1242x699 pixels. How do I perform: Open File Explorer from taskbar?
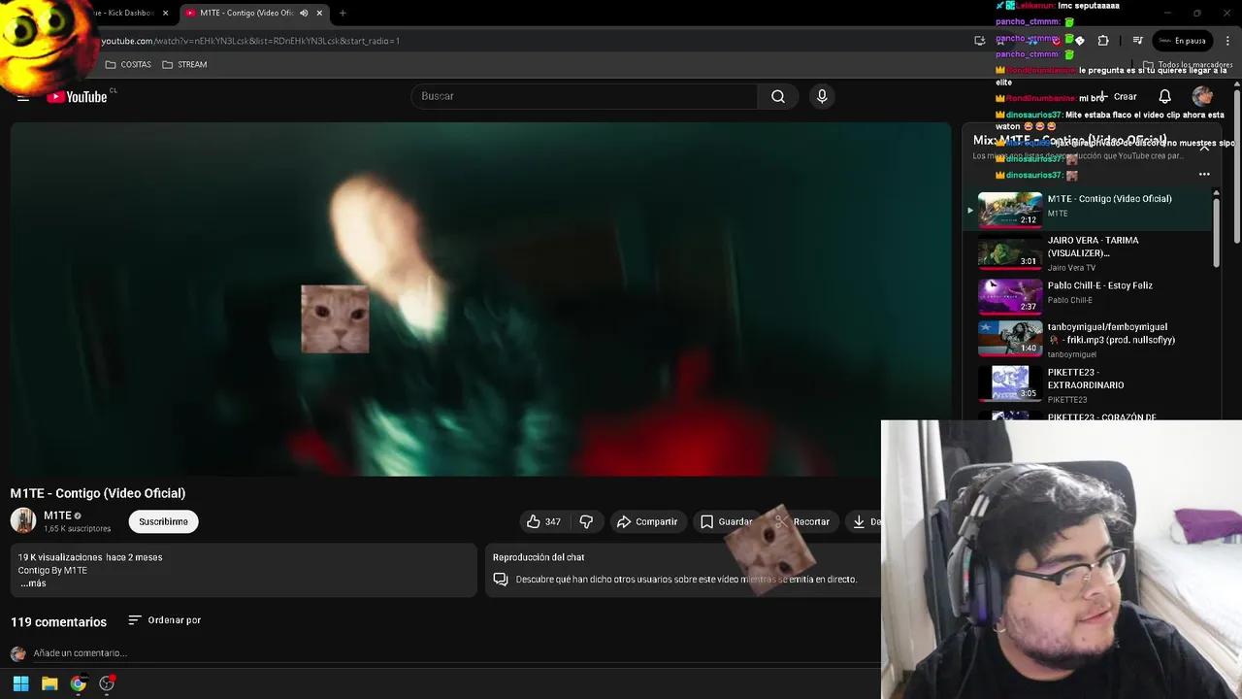[x=49, y=683]
